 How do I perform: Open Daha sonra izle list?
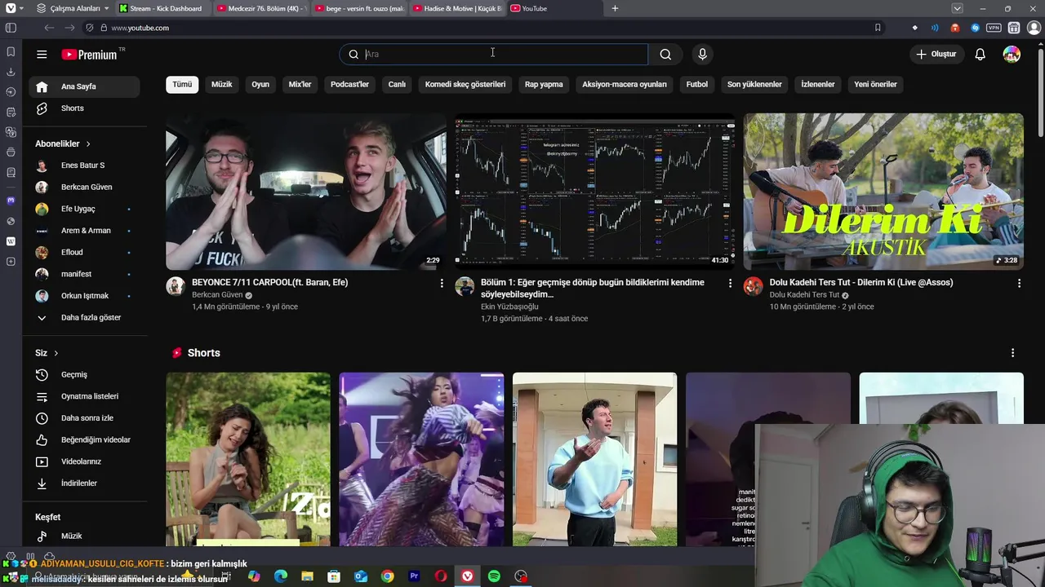[x=84, y=418]
